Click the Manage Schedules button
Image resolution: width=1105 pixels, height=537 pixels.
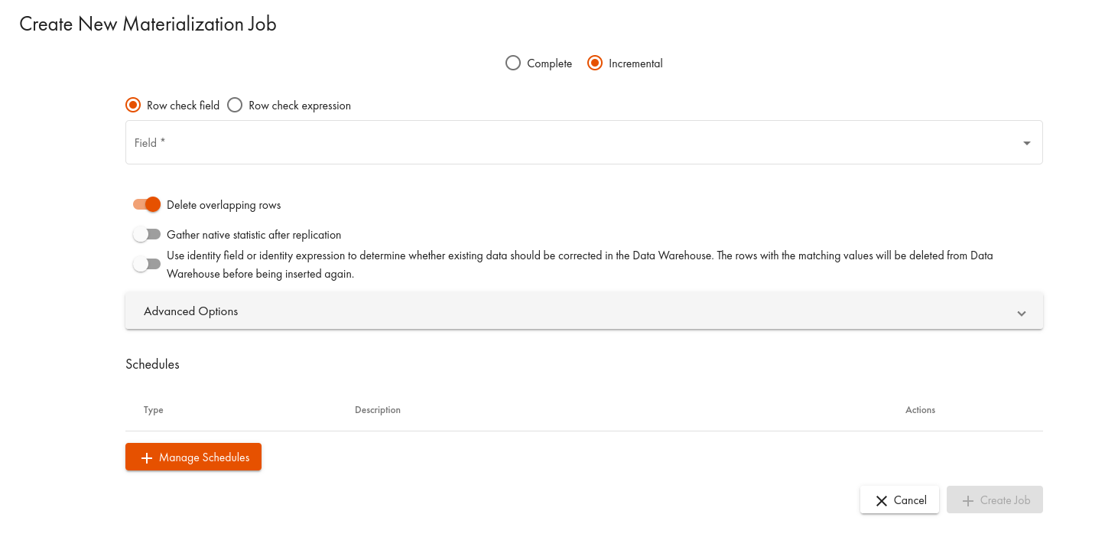point(193,457)
